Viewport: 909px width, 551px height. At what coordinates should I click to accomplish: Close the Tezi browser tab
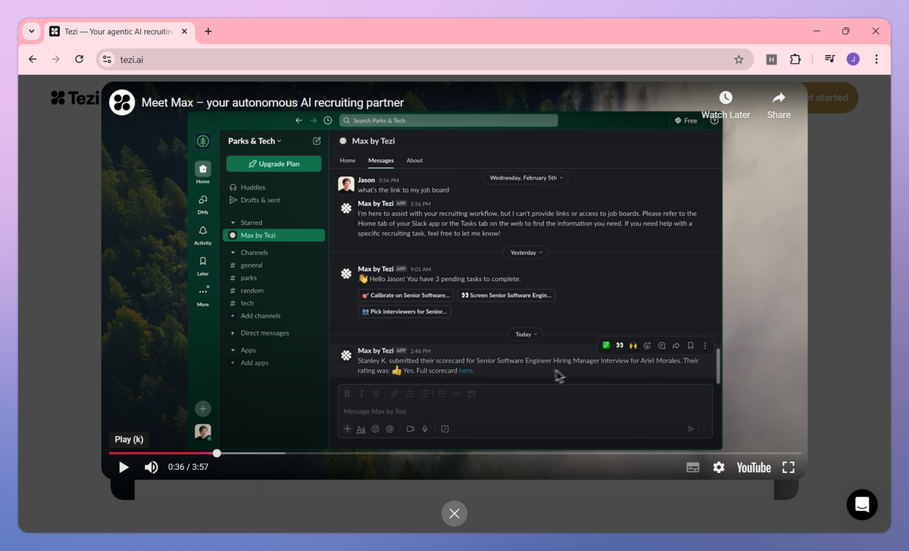[185, 32]
